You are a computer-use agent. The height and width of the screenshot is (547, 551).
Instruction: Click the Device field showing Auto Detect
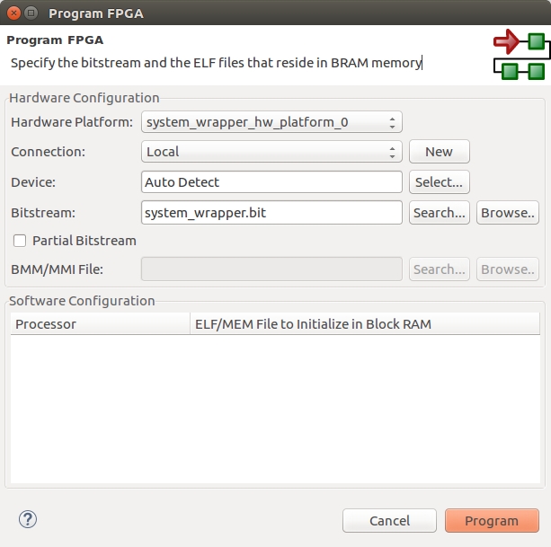[x=271, y=182]
